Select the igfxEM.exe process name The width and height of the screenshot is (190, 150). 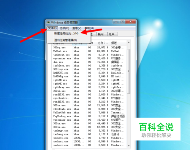click(x=60, y=80)
